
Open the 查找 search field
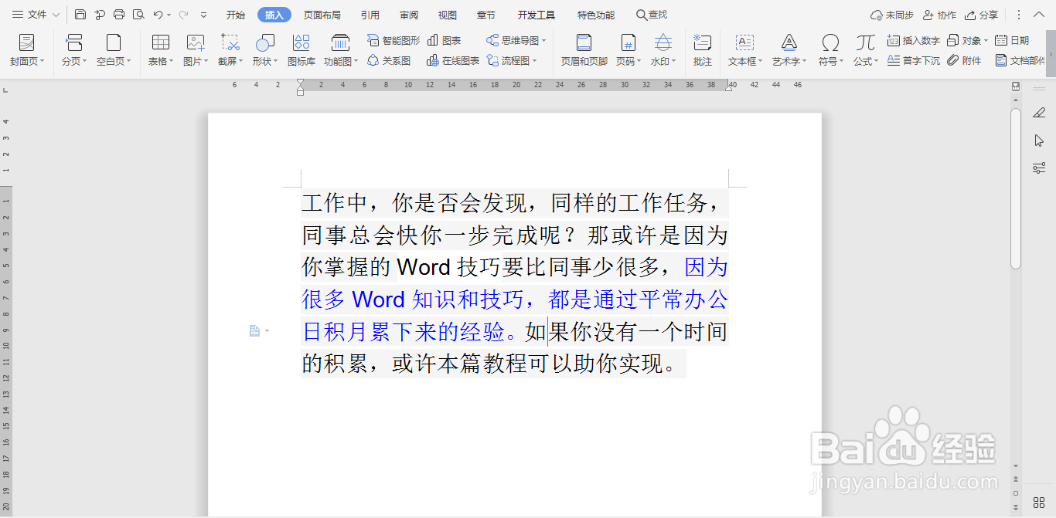(x=650, y=14)
